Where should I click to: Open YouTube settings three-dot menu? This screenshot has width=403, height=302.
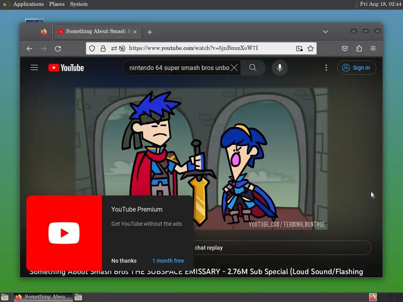click(326, 68)
